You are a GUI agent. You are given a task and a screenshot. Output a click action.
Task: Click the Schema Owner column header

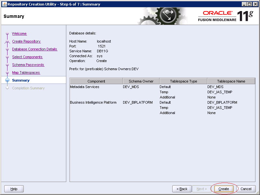click(x=141, y=81)
